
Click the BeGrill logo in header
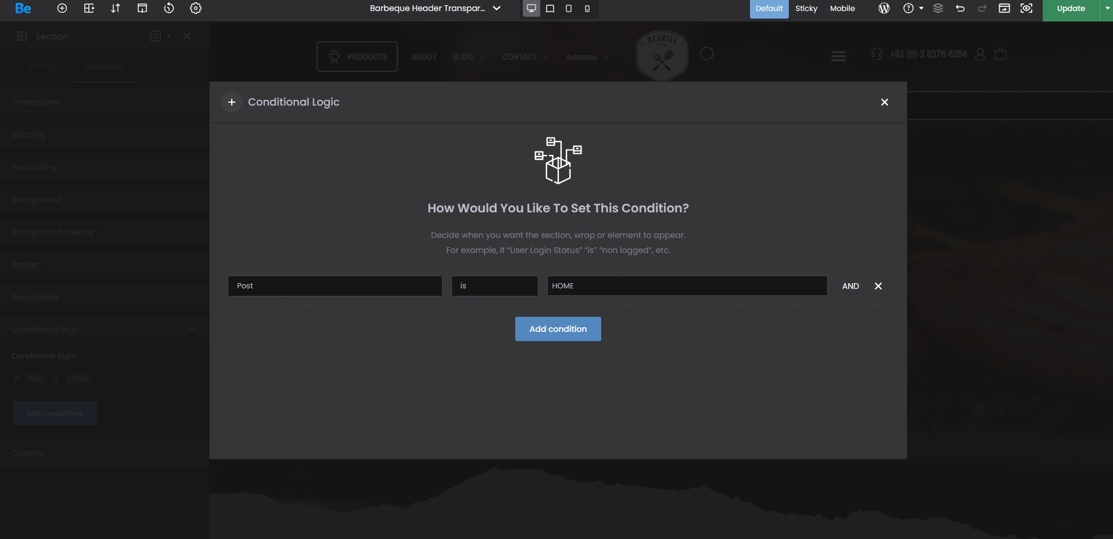pos(662,56)
